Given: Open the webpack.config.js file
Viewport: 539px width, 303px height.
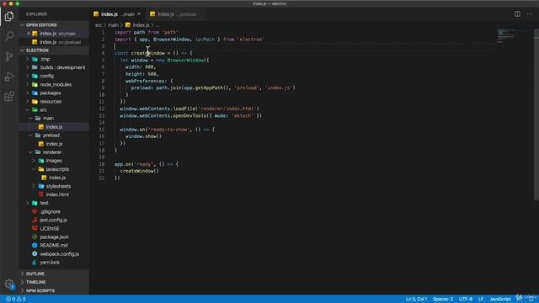Looking at the screenshot, I should pyautogui.click(x=59, y=254).
